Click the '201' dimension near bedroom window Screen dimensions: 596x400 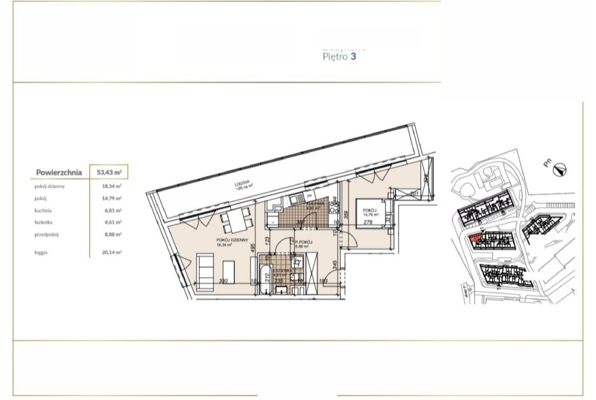(x=414, y=194)
